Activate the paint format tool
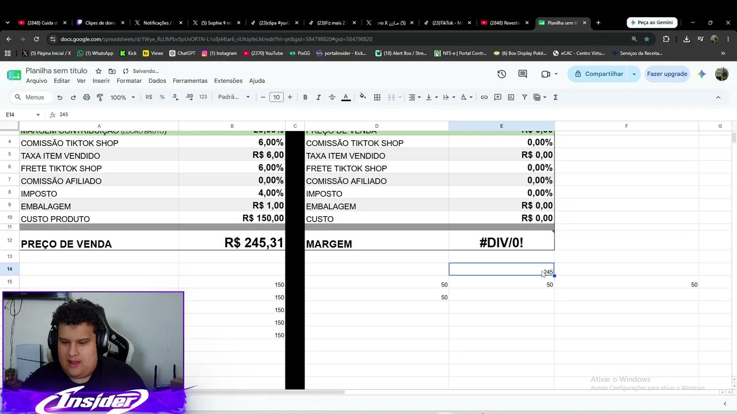The width and height of the screenshot is (737, 414). pos(100,97)
